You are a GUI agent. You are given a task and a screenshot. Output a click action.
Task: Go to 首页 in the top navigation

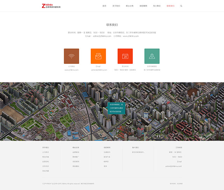[104, 6]
